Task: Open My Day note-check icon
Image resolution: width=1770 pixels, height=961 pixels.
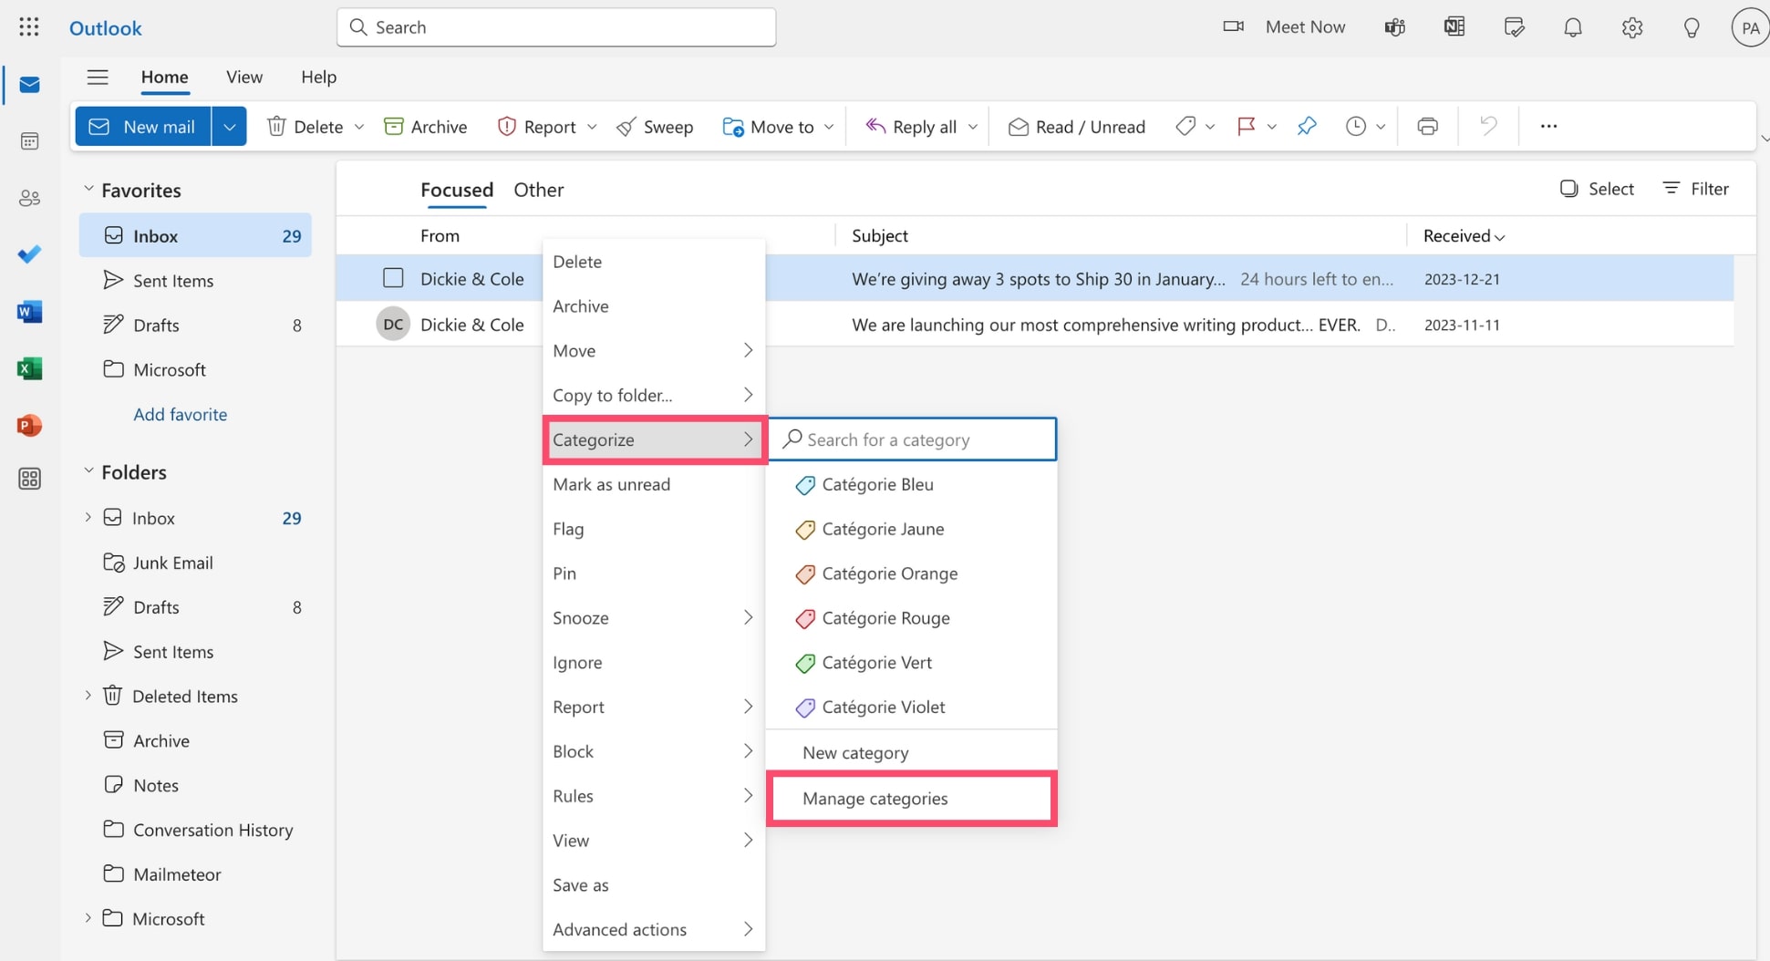Action: point(1514,27)
